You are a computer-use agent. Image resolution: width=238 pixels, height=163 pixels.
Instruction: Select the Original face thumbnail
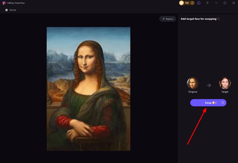193,83
